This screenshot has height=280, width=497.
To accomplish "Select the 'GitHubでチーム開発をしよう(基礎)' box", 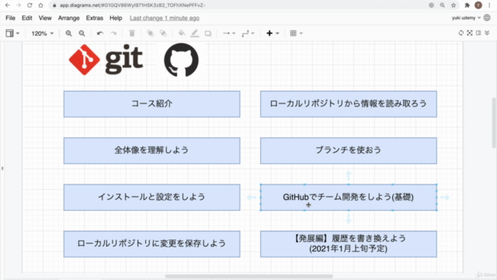I will coord(349,198).
